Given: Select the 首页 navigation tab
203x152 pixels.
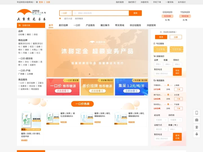Looking at the screenshot, I should click(x=51, y=25).
